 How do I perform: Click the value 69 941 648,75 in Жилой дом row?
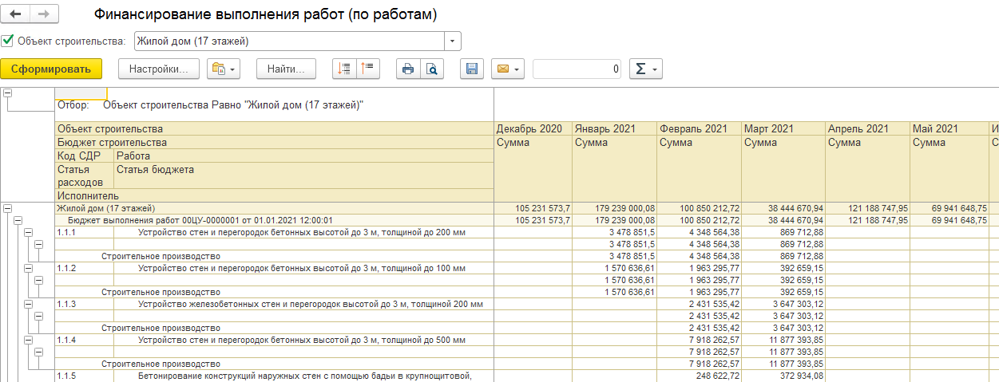pyautogui.click(x=960, y=208)
